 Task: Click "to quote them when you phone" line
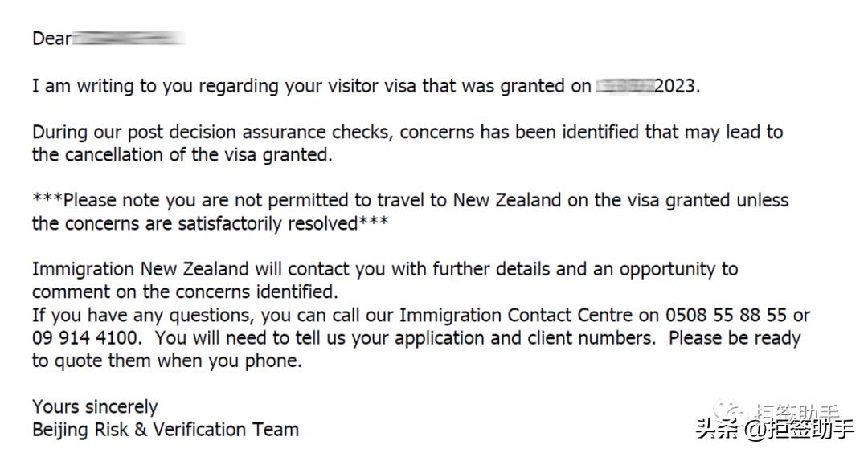click(167, 361)
